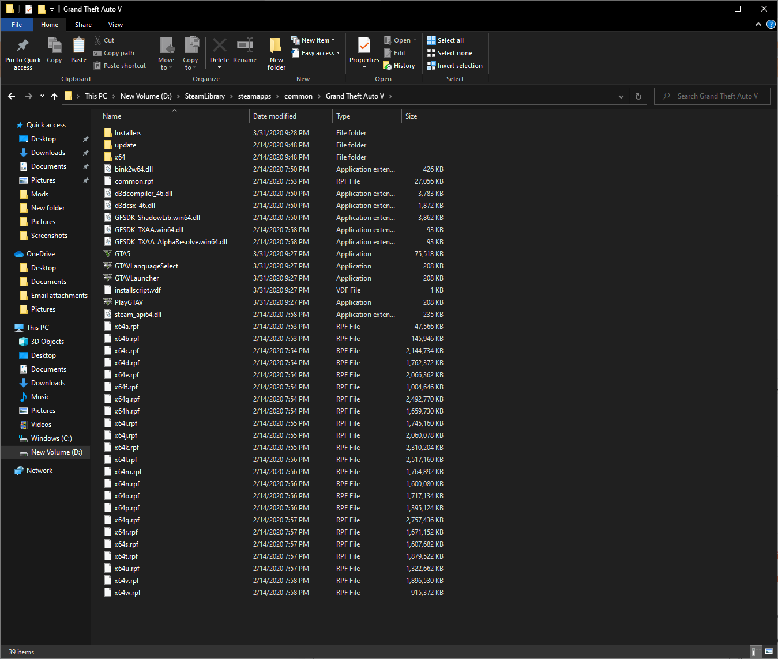Open file History in ribbon
Viewport: 778px width, 659px height.
coord(399,66)
